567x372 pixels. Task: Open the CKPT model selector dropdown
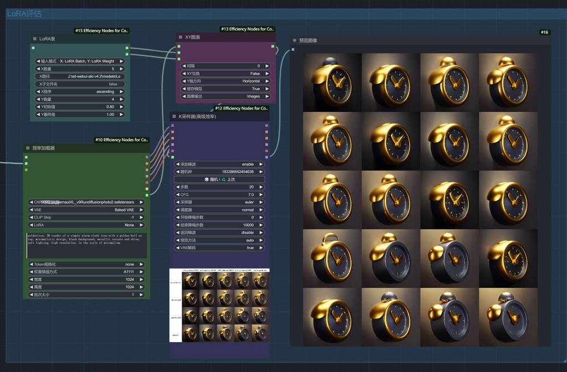(86, 202)
